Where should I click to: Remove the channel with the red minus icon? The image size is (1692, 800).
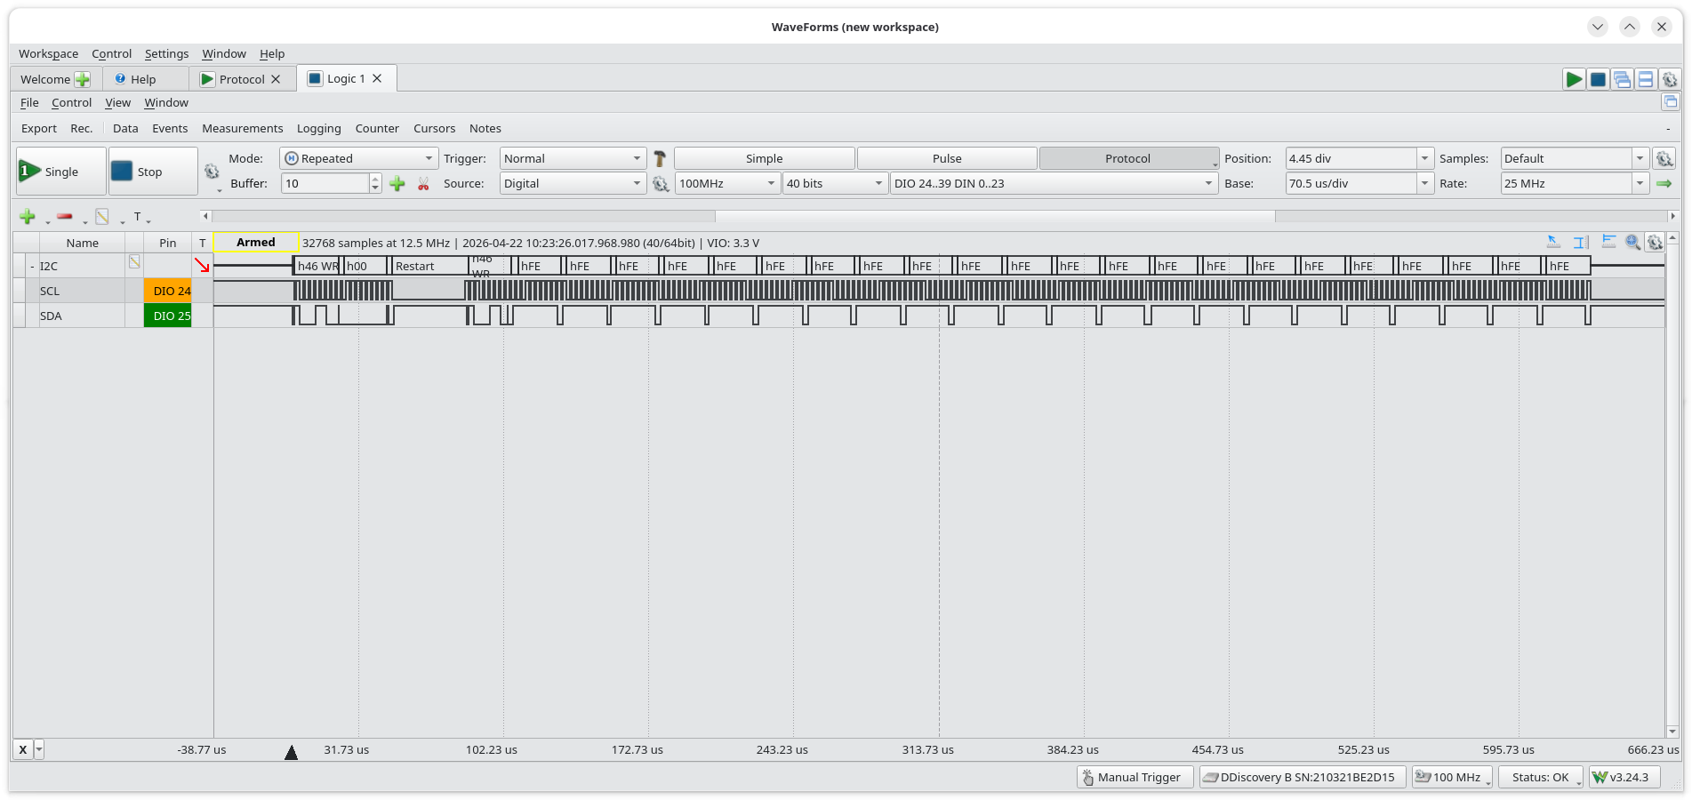[x=65, y=217]
